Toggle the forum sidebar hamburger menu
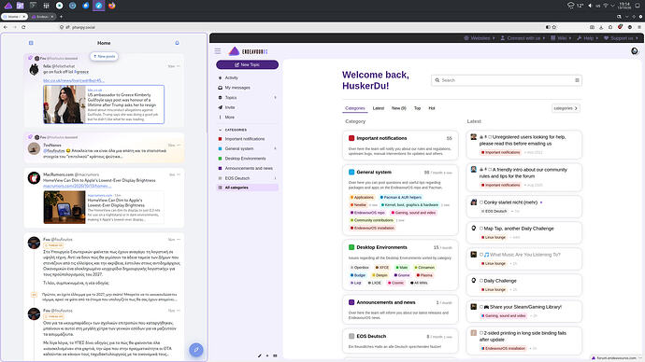Screen dimensions: 645x362 218,51
